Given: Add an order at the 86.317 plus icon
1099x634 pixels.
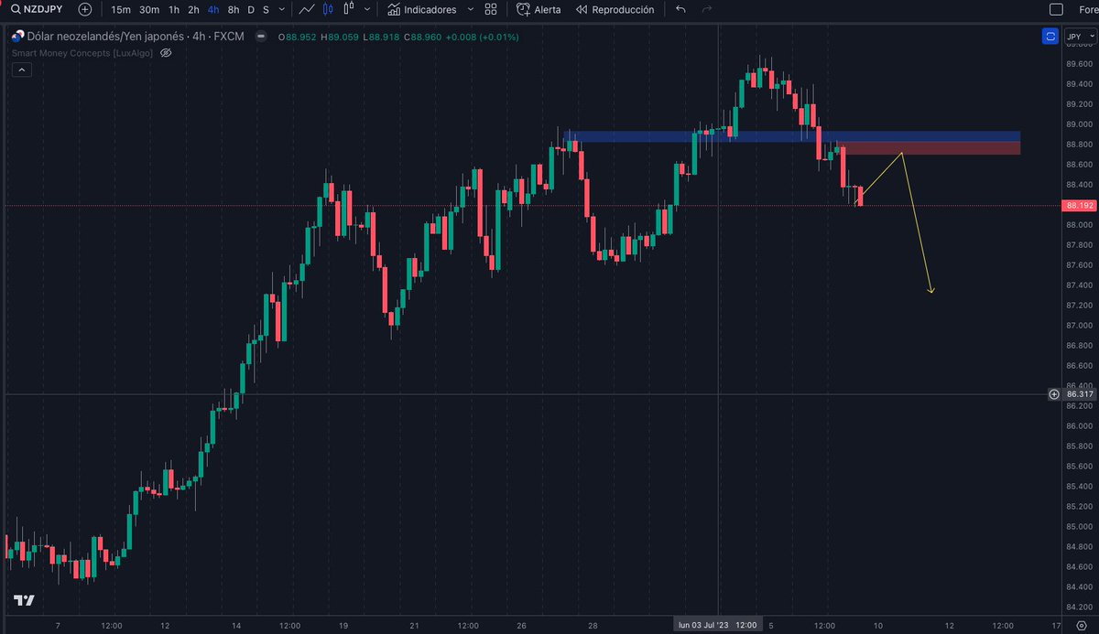Looking at the screenshot, I should (x=1054, y=394).
